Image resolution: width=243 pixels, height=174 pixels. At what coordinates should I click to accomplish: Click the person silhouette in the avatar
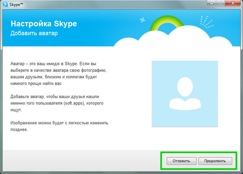185,93
